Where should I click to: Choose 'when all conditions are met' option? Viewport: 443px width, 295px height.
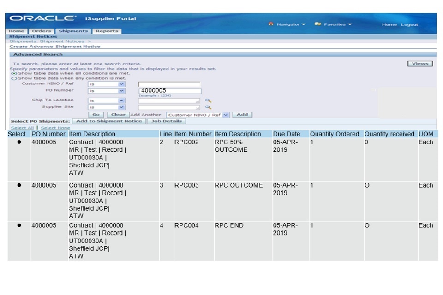point(14,73)
